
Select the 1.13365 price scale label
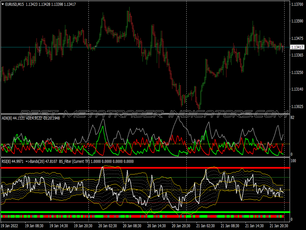pos(297,55)
